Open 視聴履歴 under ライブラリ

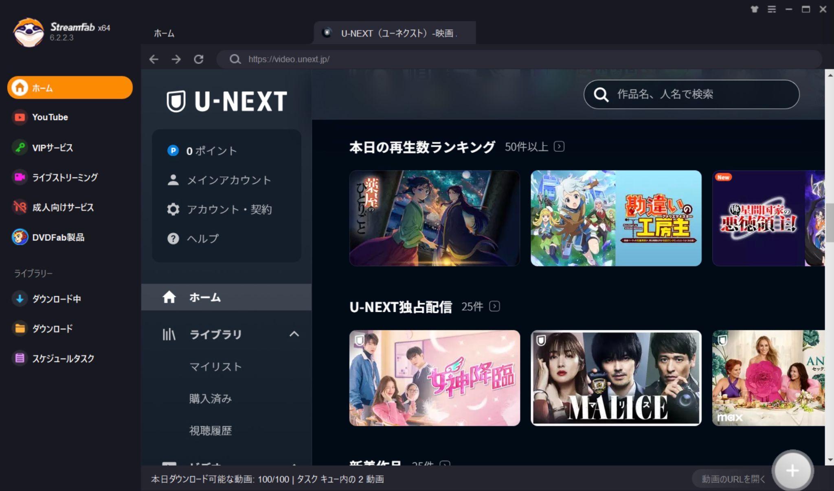pos(211,431)
